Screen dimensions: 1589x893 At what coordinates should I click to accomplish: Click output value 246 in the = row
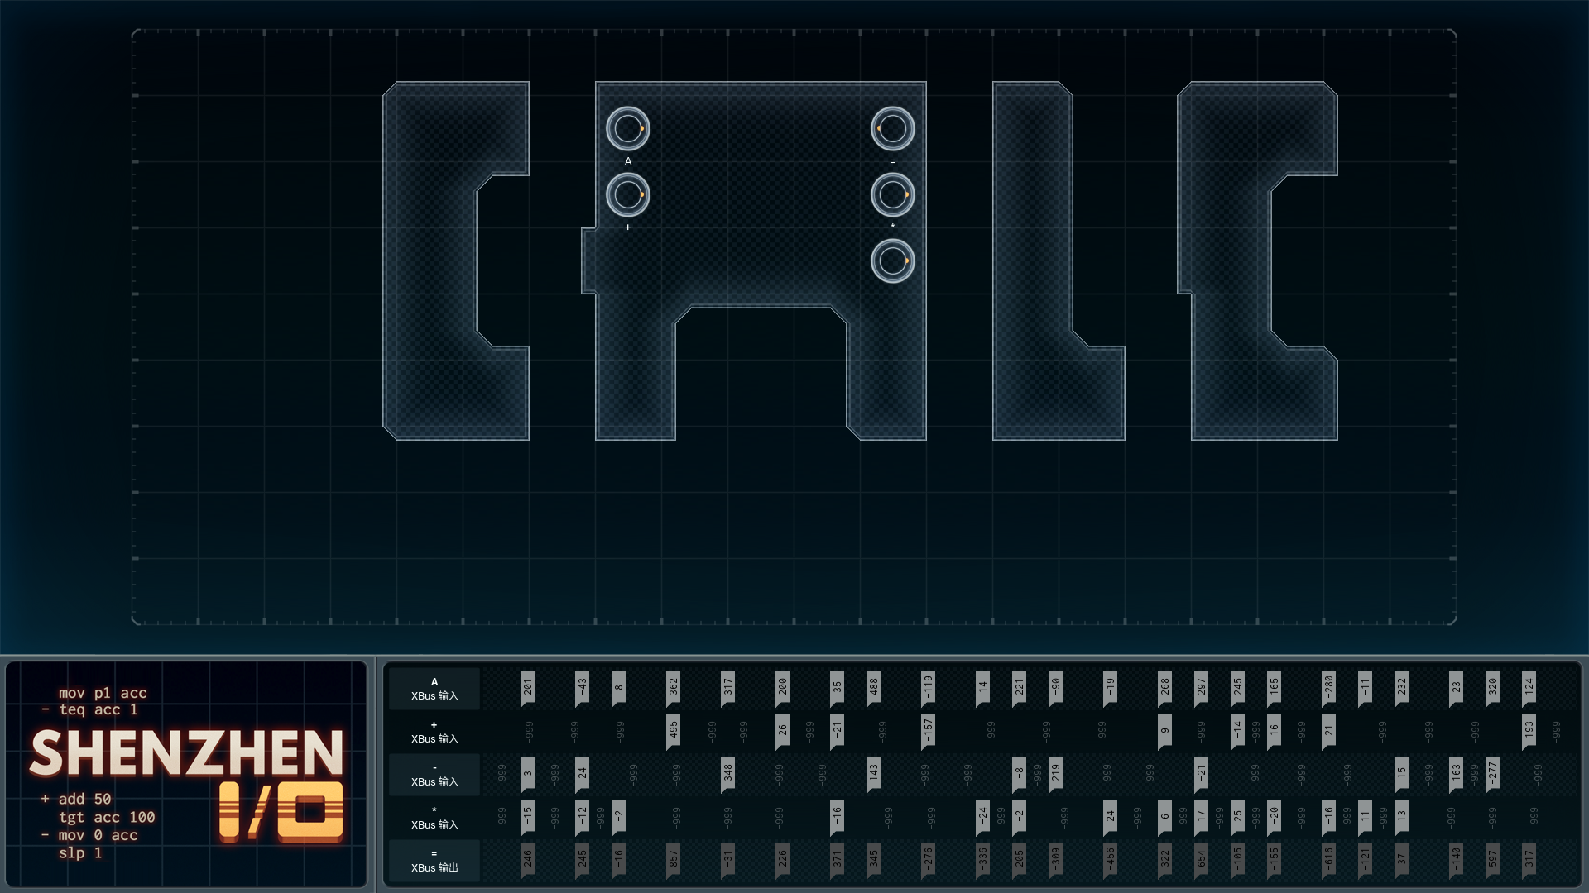click(x=528, y=859)
